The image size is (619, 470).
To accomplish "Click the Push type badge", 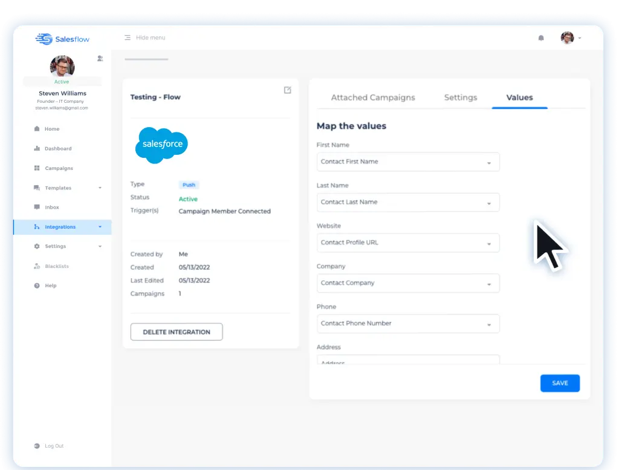I will point(189,185).
